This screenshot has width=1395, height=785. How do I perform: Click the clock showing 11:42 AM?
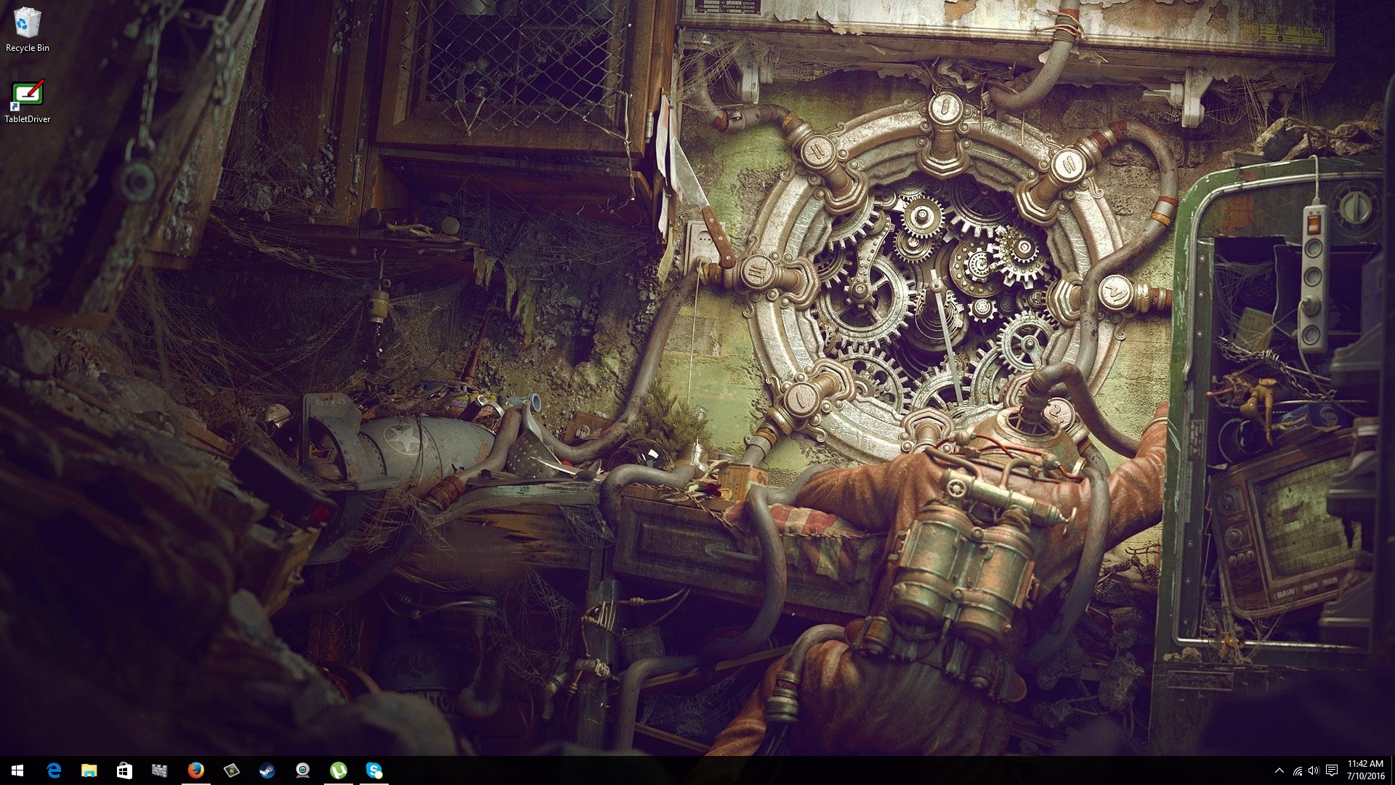(1365, 770)
